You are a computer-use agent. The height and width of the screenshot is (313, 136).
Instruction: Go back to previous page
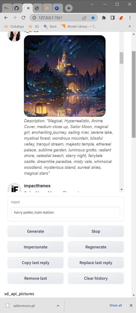pos(6,18)
